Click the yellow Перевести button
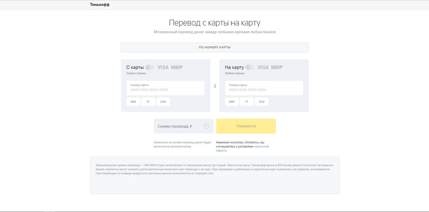The image size is (429, 212). pos(246,126)
